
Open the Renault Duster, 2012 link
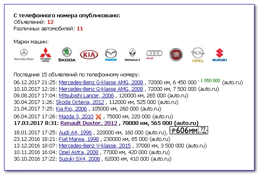click(x=89, y=123)
